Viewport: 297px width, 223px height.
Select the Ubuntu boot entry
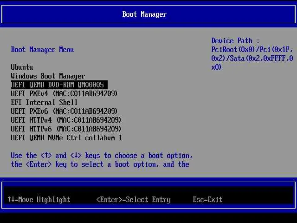[22, 67]
